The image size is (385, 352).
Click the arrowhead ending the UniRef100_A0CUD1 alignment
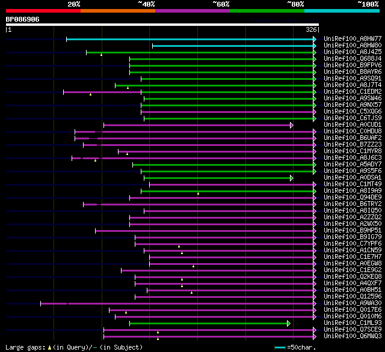tap(291, 126)
